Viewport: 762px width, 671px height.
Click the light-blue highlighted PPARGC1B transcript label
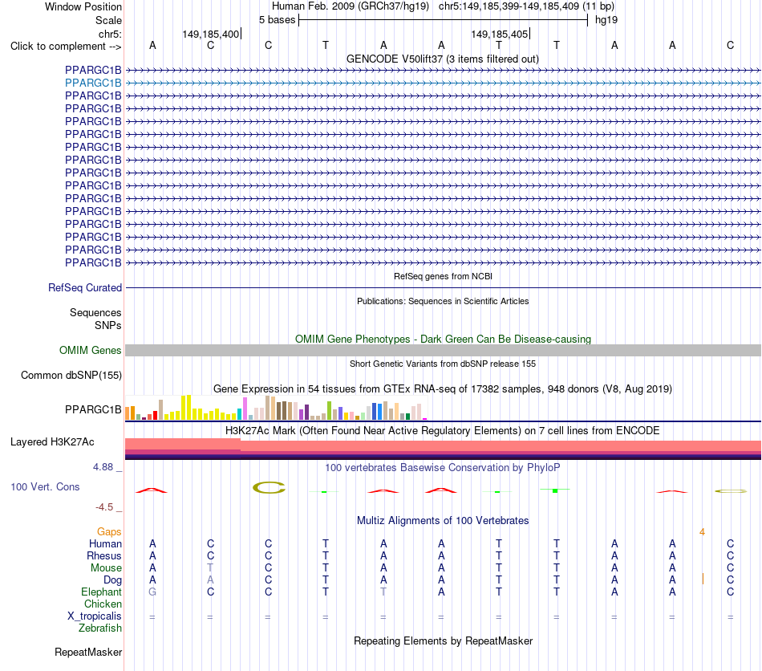93,83
